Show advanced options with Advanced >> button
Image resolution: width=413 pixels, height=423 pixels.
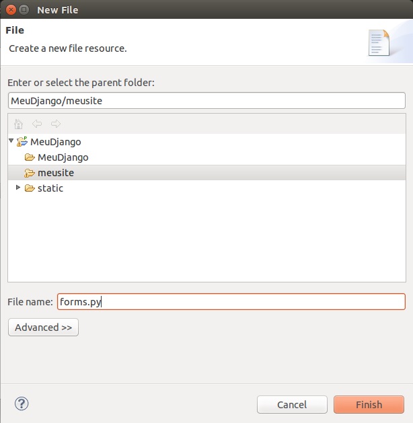pos(43,328)
